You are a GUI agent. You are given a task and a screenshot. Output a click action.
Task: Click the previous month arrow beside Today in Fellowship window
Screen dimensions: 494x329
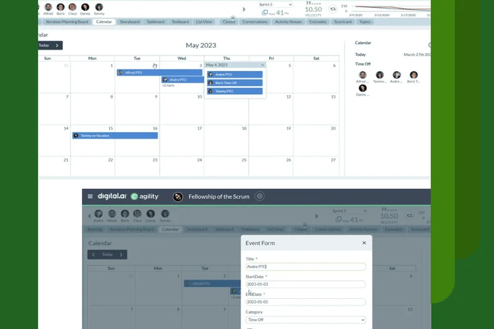(93, 254)
